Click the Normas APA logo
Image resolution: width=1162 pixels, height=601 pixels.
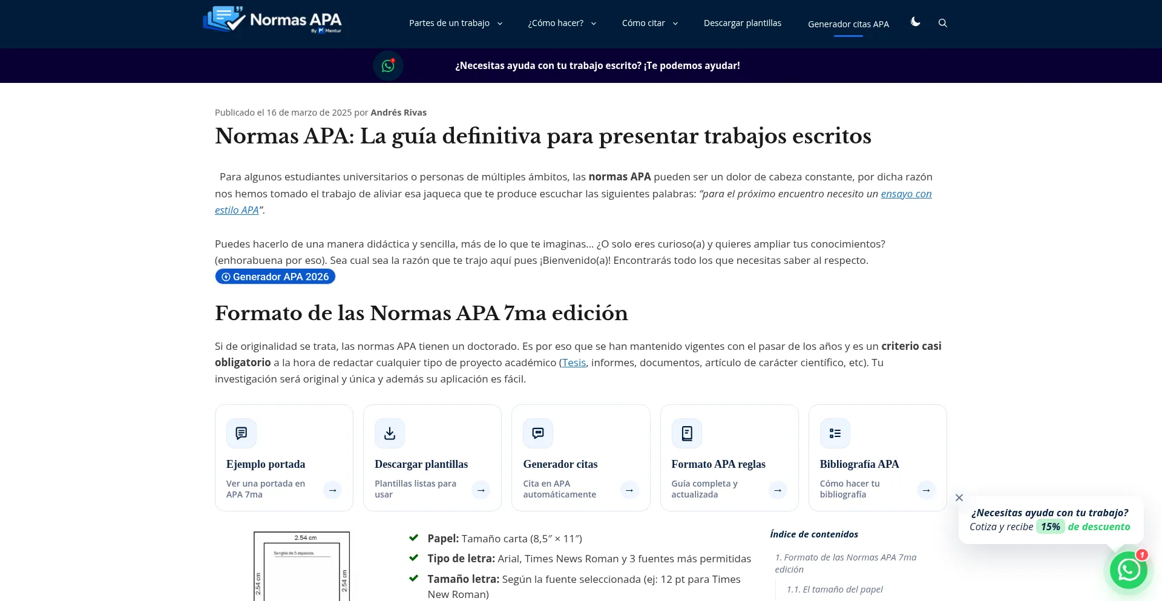pos(272,19)
